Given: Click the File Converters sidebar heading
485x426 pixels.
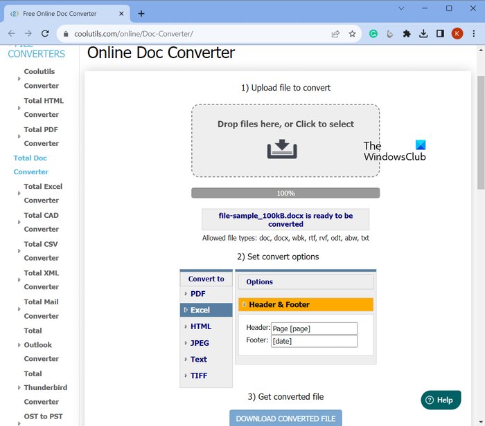Looking at the screenshot, I should [36, 54].
